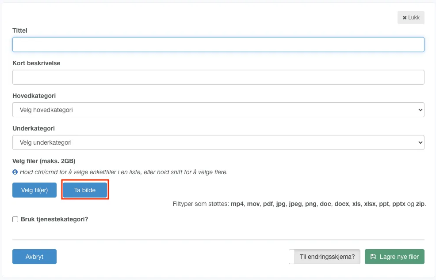
Task: Click the X icon on the Lukk button
Action: 404,18
